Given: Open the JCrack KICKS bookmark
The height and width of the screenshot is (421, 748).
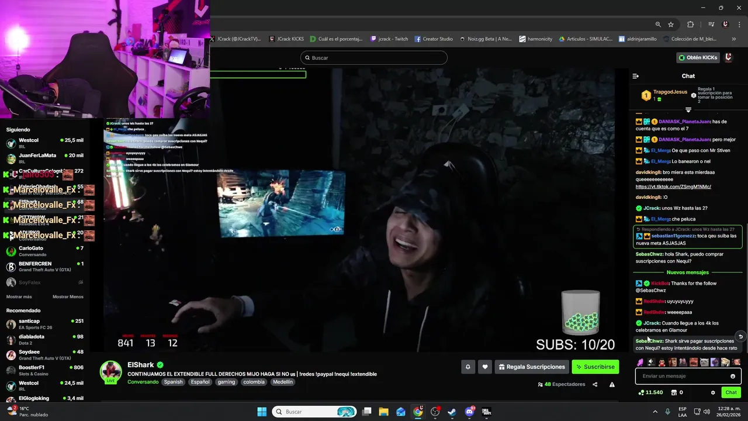Looking at the screenshot, I should [286, 39].
